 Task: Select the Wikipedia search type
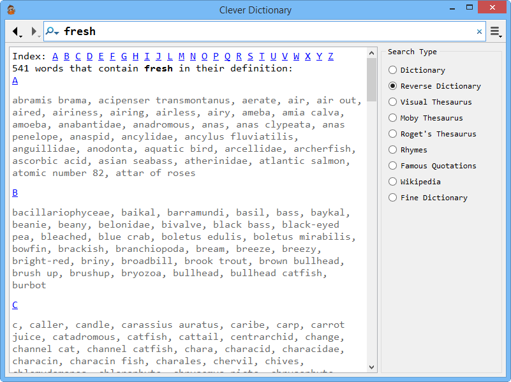(415, 182)
